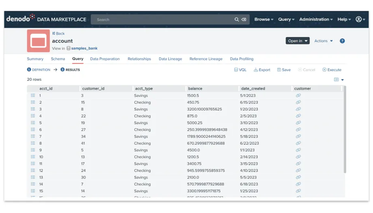Open row details icon for acct_id 2
Screen dimensions: 373x213
33,102
